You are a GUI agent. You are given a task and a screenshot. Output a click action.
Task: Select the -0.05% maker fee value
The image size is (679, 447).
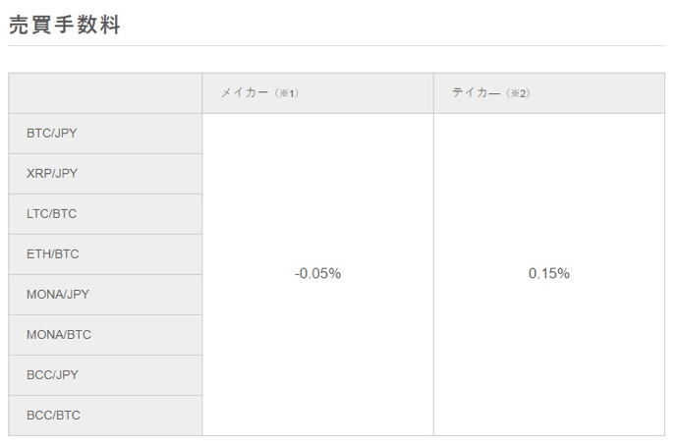click(x=317, y=273)
